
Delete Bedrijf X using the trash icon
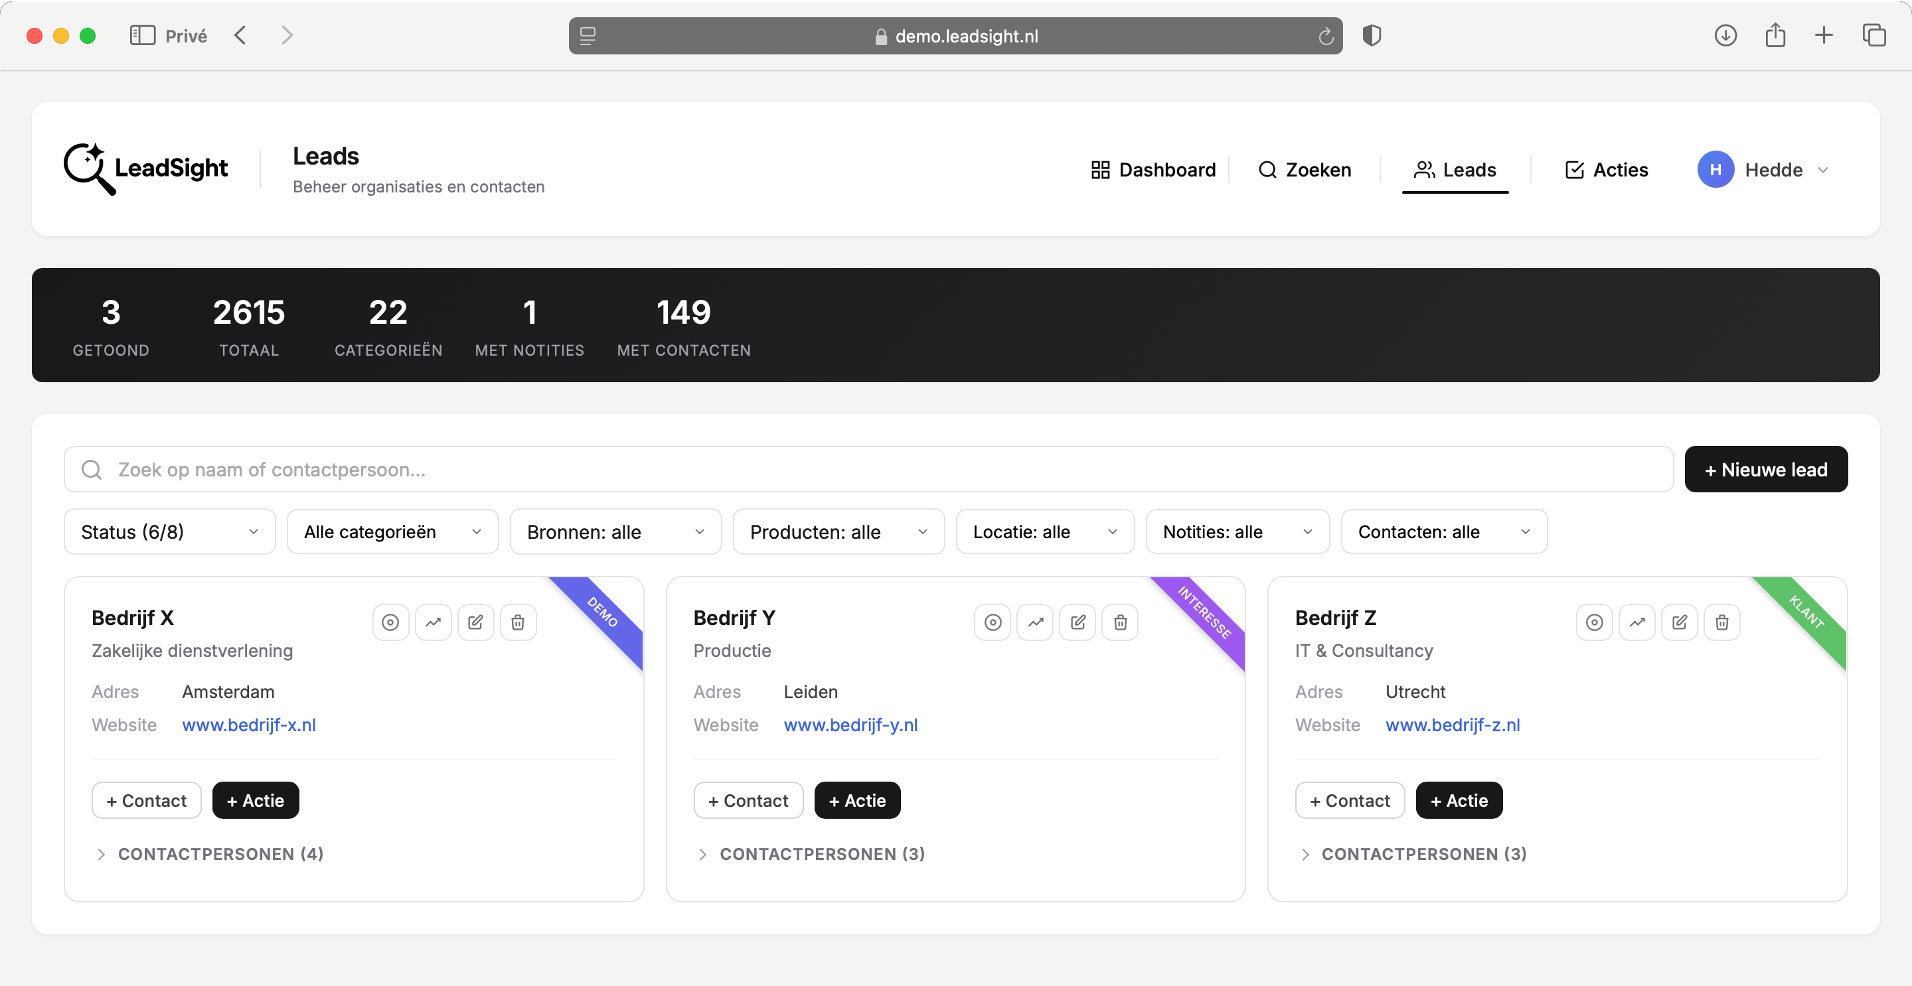tap(518, 622)
